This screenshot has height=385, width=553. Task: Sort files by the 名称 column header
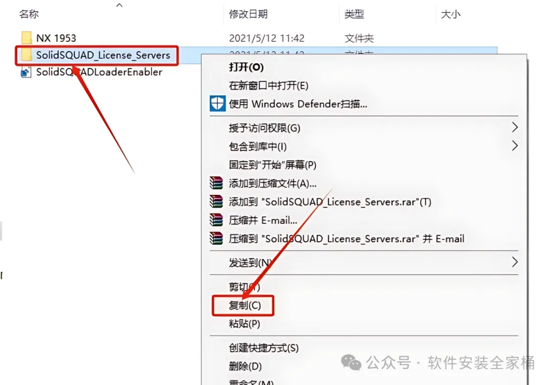(x=29, y=14)
